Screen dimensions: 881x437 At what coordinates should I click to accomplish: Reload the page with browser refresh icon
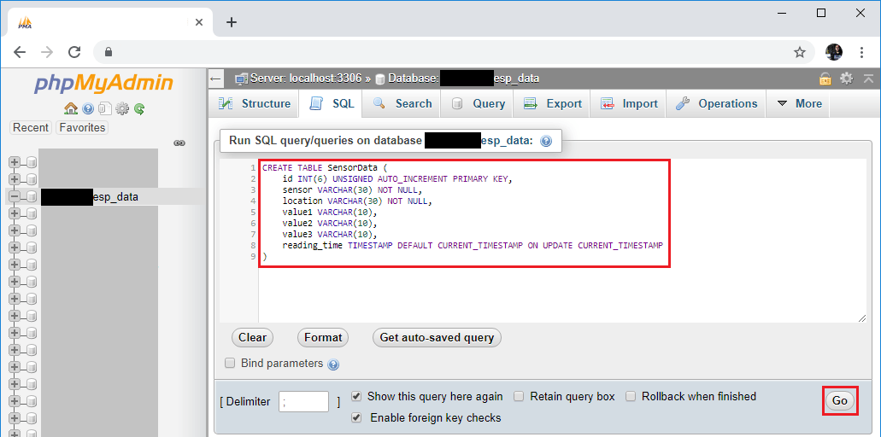74,52
